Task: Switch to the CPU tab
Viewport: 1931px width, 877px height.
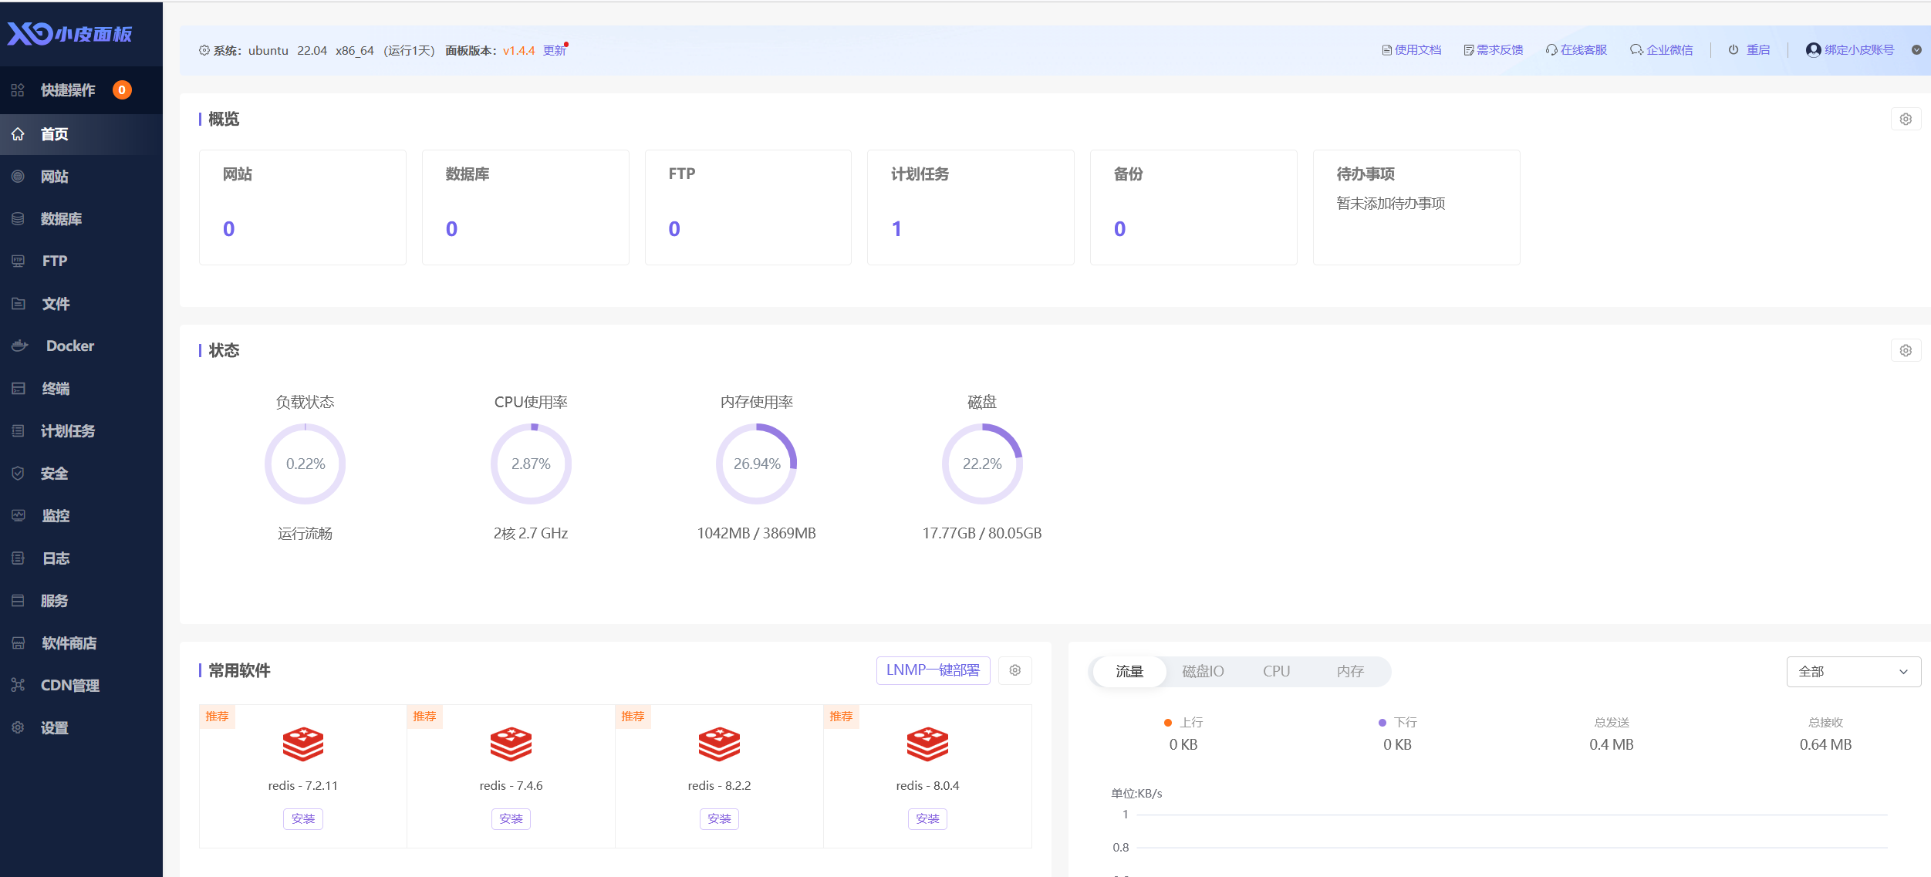Action: pyautogui.click(x=1276, y=672)
